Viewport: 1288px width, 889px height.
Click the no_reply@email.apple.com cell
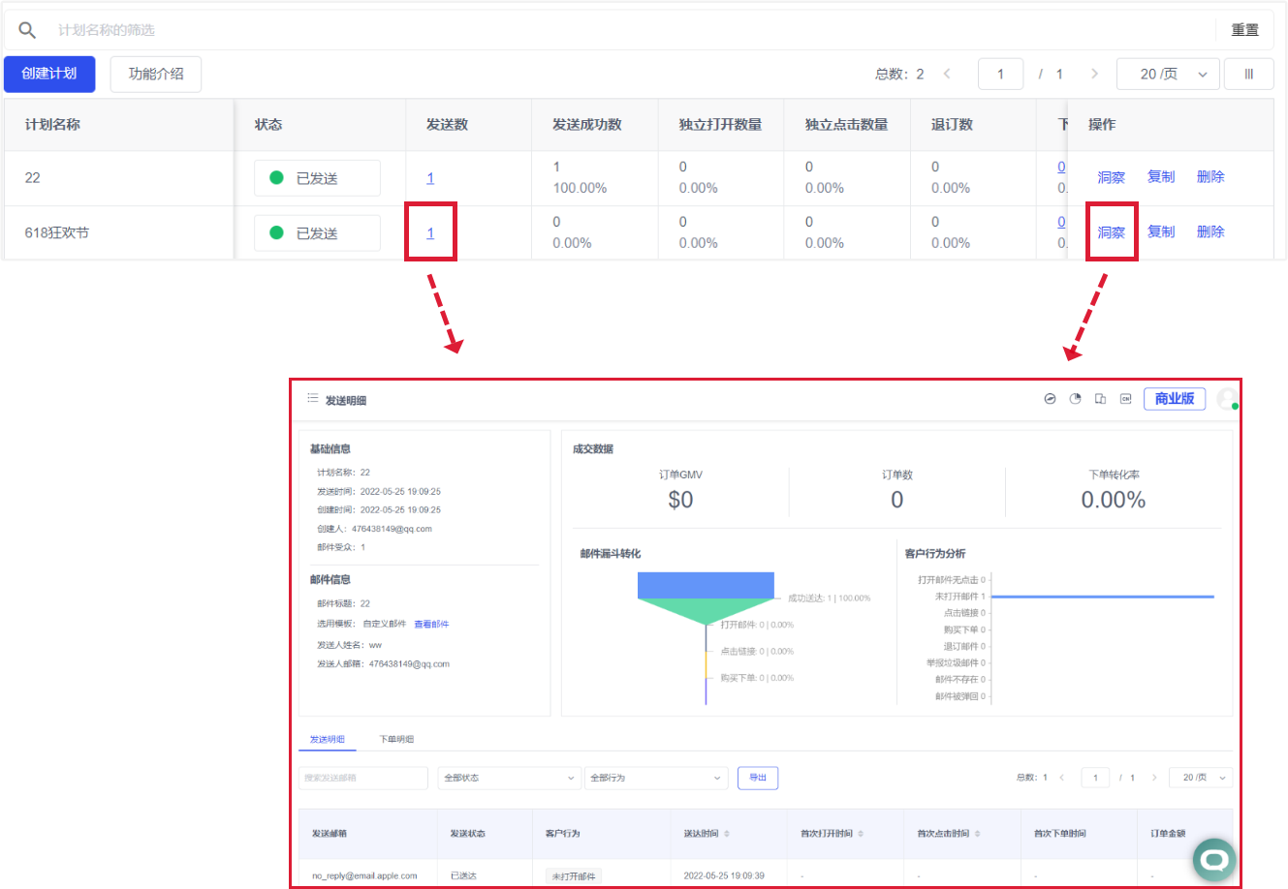point(364,876)
